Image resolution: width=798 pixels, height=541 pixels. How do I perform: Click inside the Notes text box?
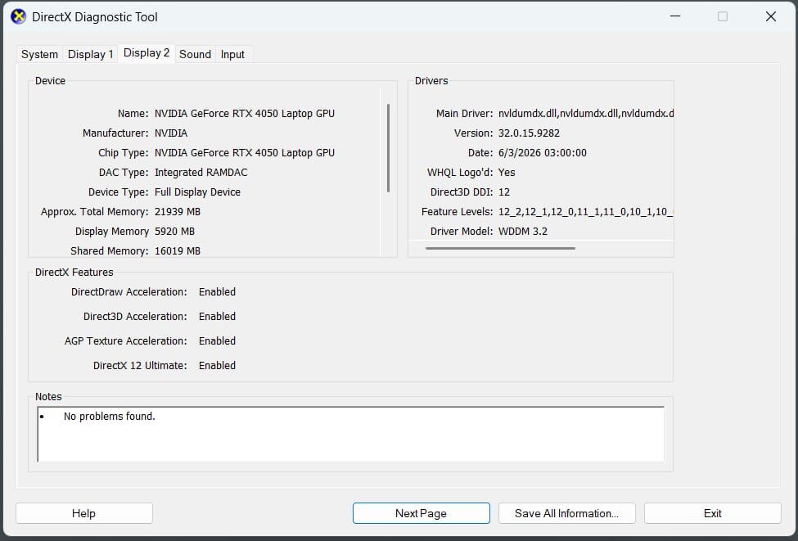350,434
